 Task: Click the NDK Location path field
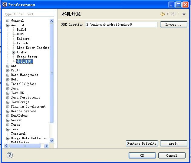121,24
